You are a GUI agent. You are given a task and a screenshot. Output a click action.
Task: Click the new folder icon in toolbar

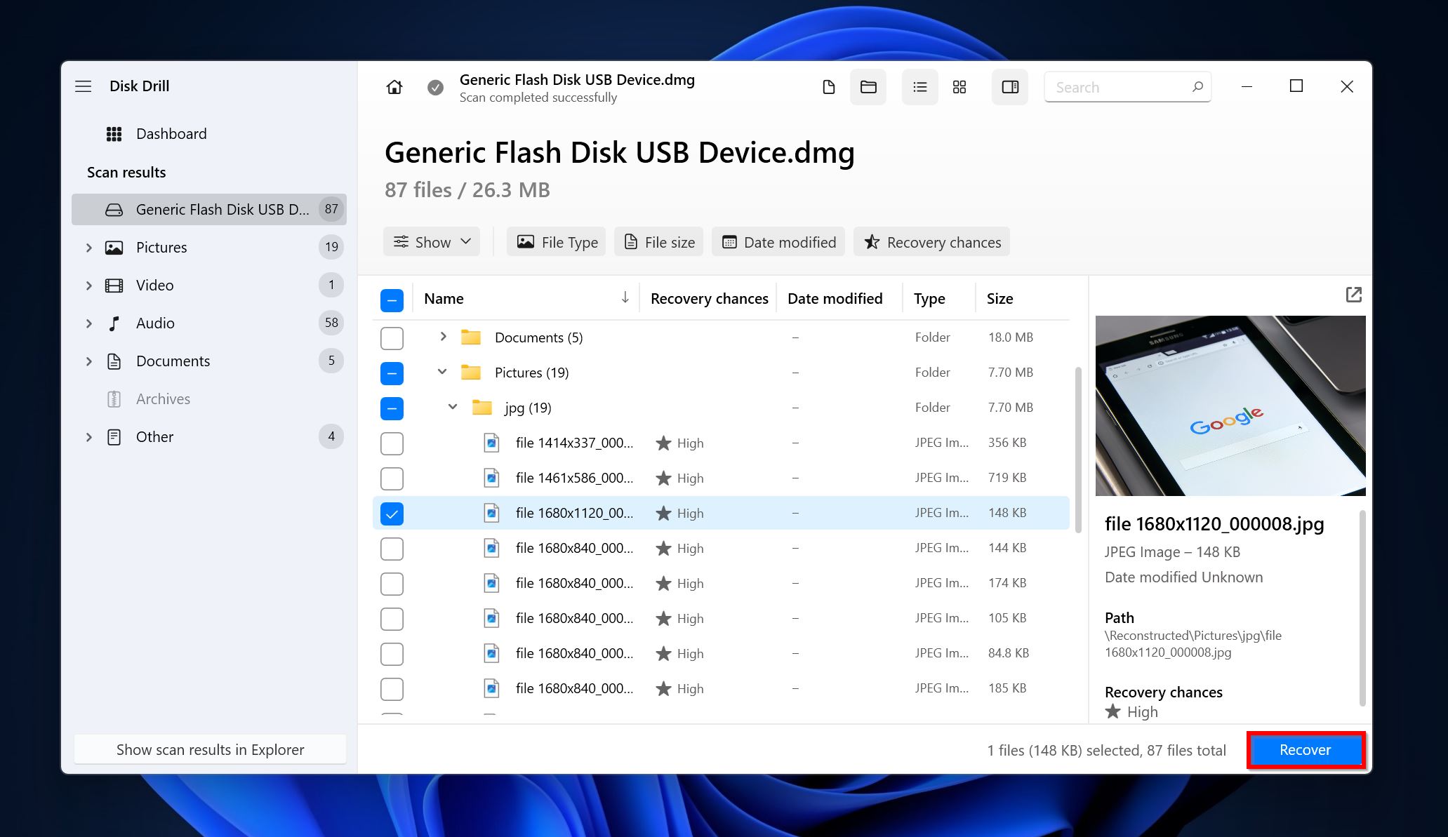[866, 87]
